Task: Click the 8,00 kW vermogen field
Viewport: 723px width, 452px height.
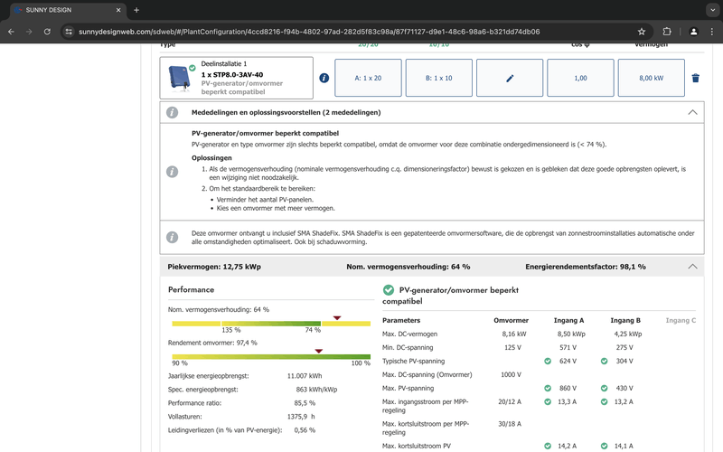Action: coord(651,79)
